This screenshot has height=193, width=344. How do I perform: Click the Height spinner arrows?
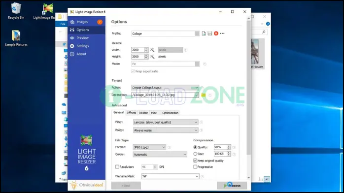tap(146, 57)
